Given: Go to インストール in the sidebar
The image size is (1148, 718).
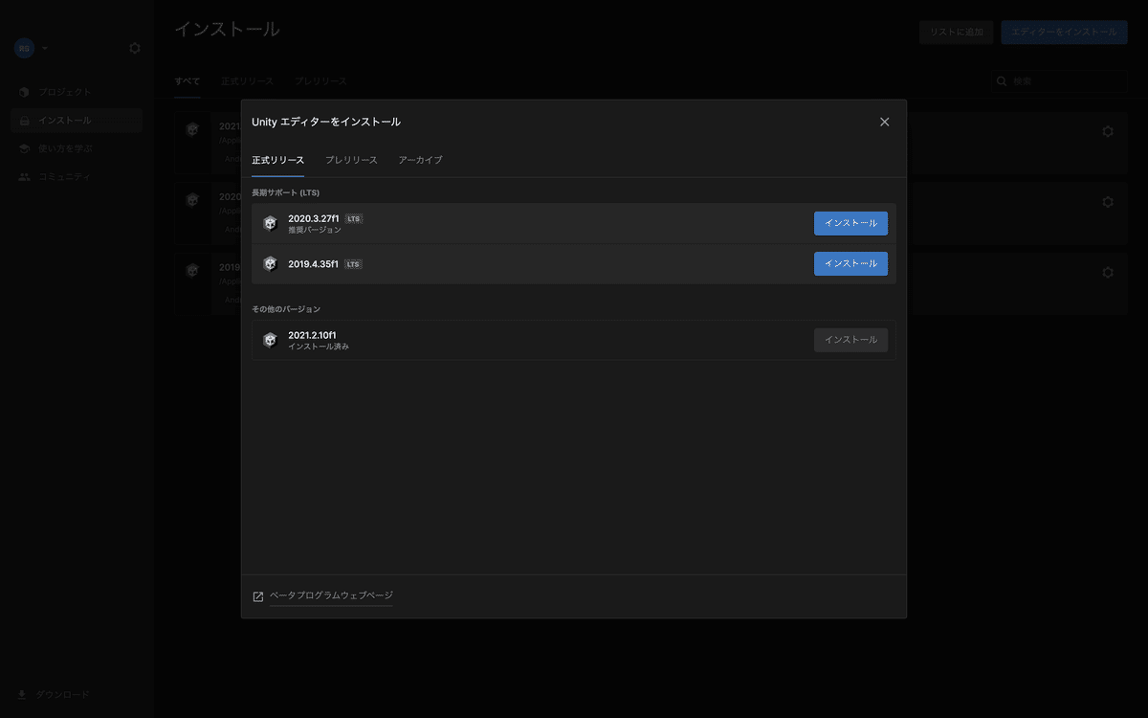Looking at the screenshot, I should coord(77,121).
